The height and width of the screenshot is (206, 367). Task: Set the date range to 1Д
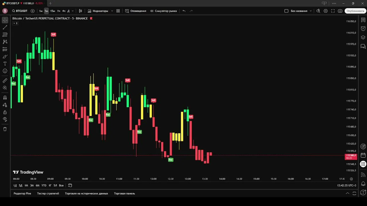(x=15, y=185)
